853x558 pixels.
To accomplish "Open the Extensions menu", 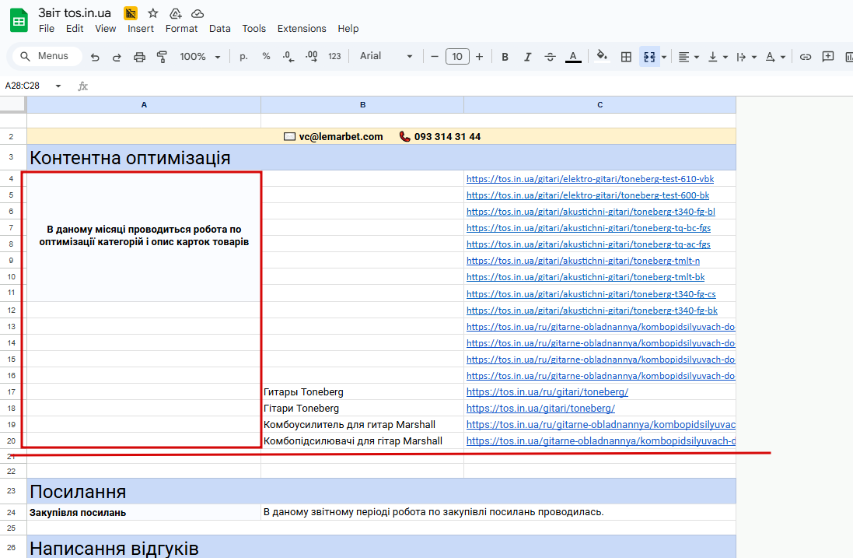I will point(302,29).
